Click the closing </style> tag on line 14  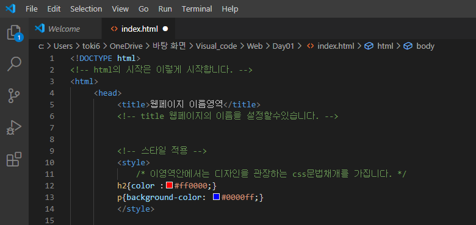136,209
